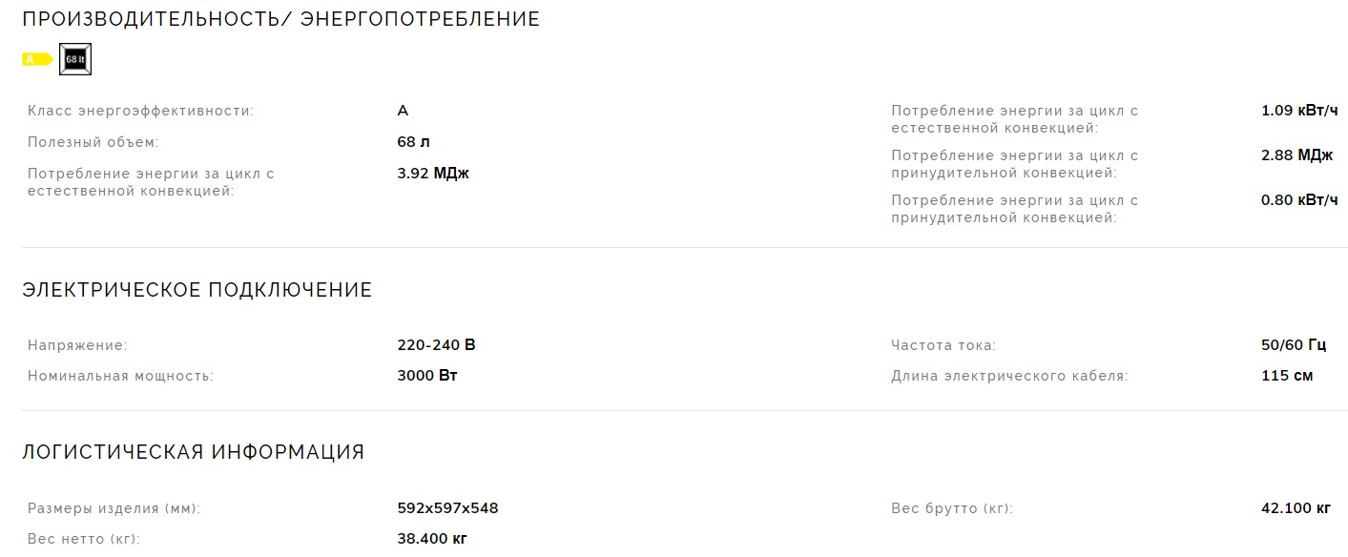Click the Номинальная мощность label
Viewport: 1348px width, 557px height.
120,376
